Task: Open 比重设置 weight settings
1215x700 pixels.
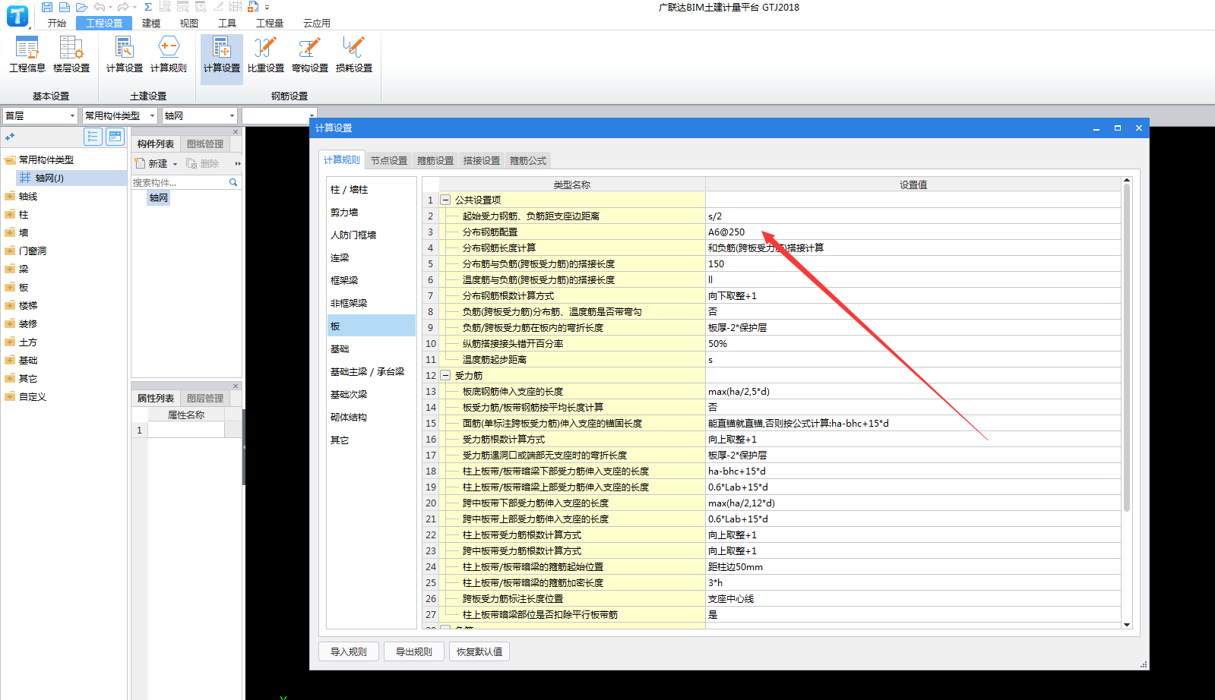Action: pyautogui.click(x=266, y=55)
